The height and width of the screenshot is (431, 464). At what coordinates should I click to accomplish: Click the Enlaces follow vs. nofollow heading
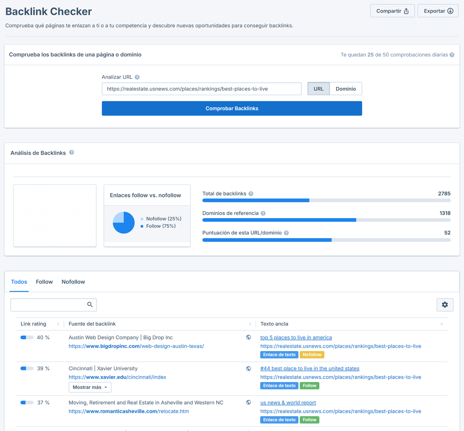pos(146,195)
